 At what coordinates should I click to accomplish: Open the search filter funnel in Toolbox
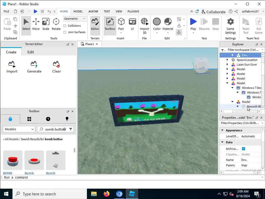point(71,129)
